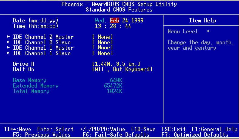Select the hour value 13 in Time
The height and width of the screenshot is (139, 239).
click(x=98, y=26)
